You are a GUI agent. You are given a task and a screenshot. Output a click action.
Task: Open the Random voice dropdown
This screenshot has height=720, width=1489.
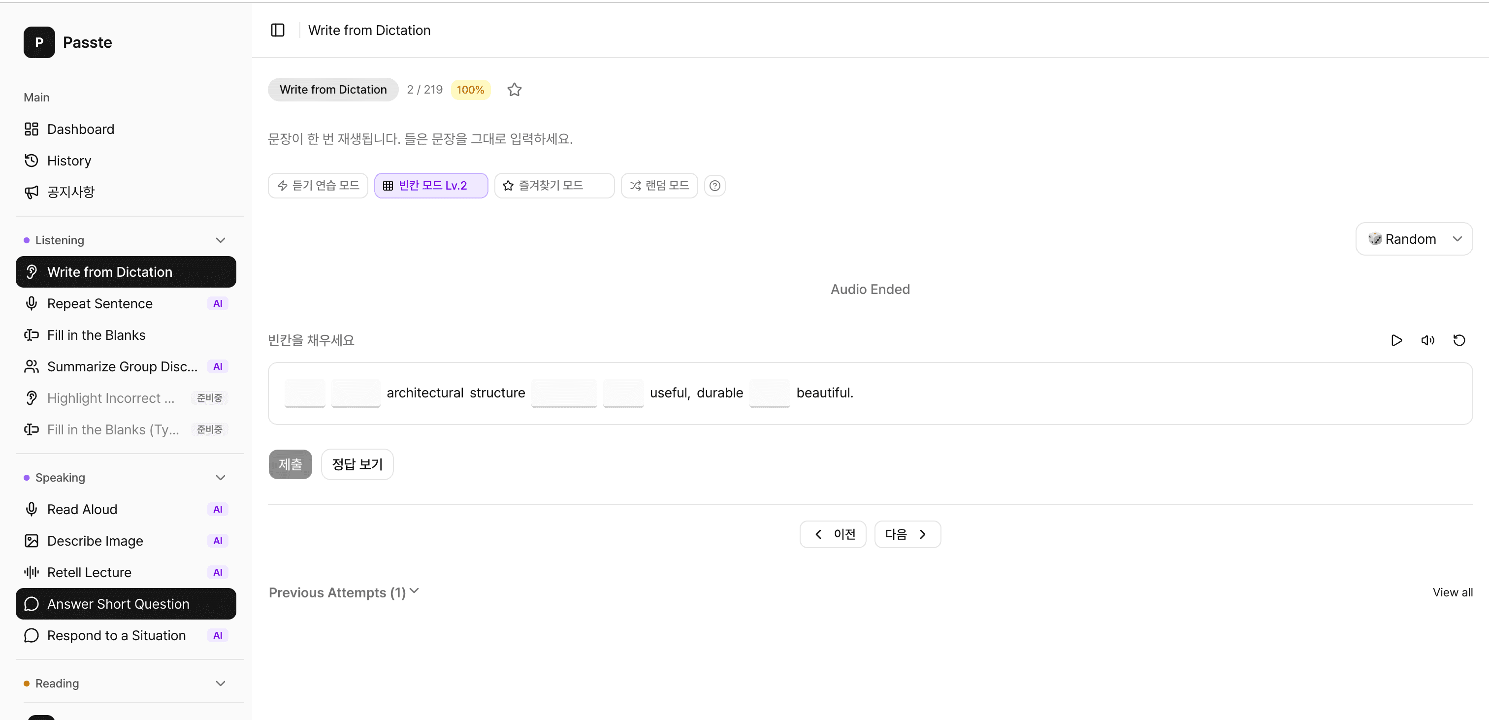click(x=1414, y=238)
